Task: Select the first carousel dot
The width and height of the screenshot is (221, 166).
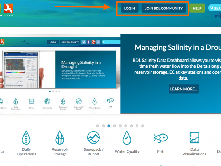Action: 98,126
